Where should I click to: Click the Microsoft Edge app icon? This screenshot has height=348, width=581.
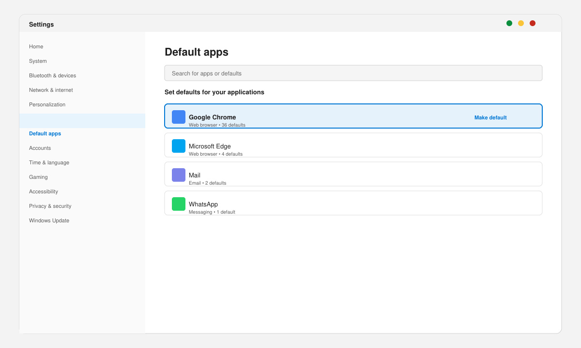[179, 146]
